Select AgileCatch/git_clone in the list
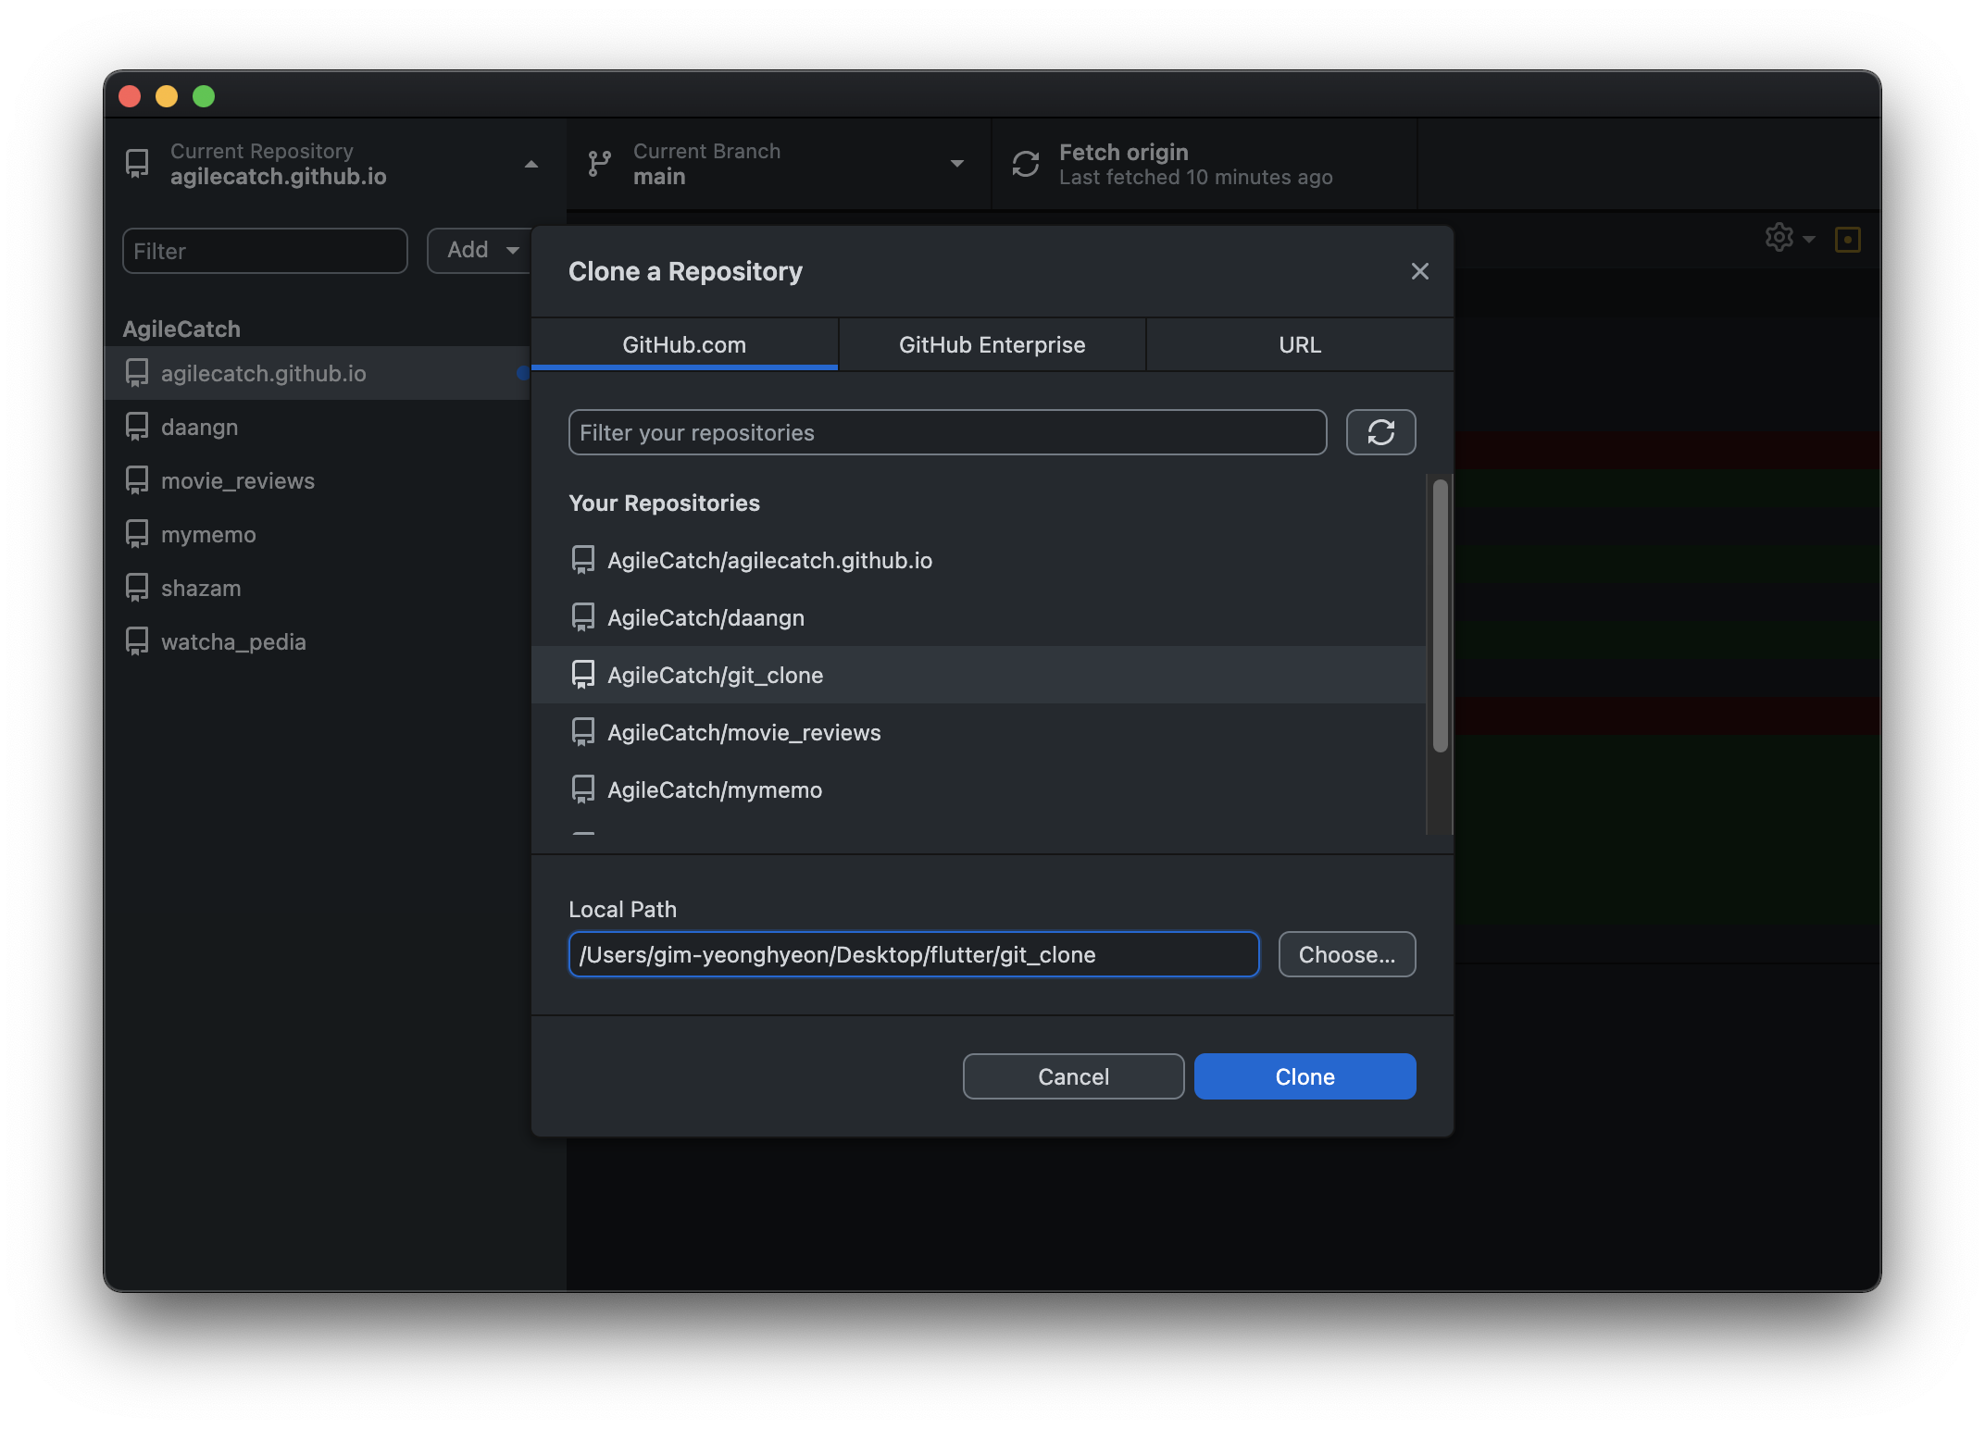This screenshot has height=1429, width=1985. 979,675
